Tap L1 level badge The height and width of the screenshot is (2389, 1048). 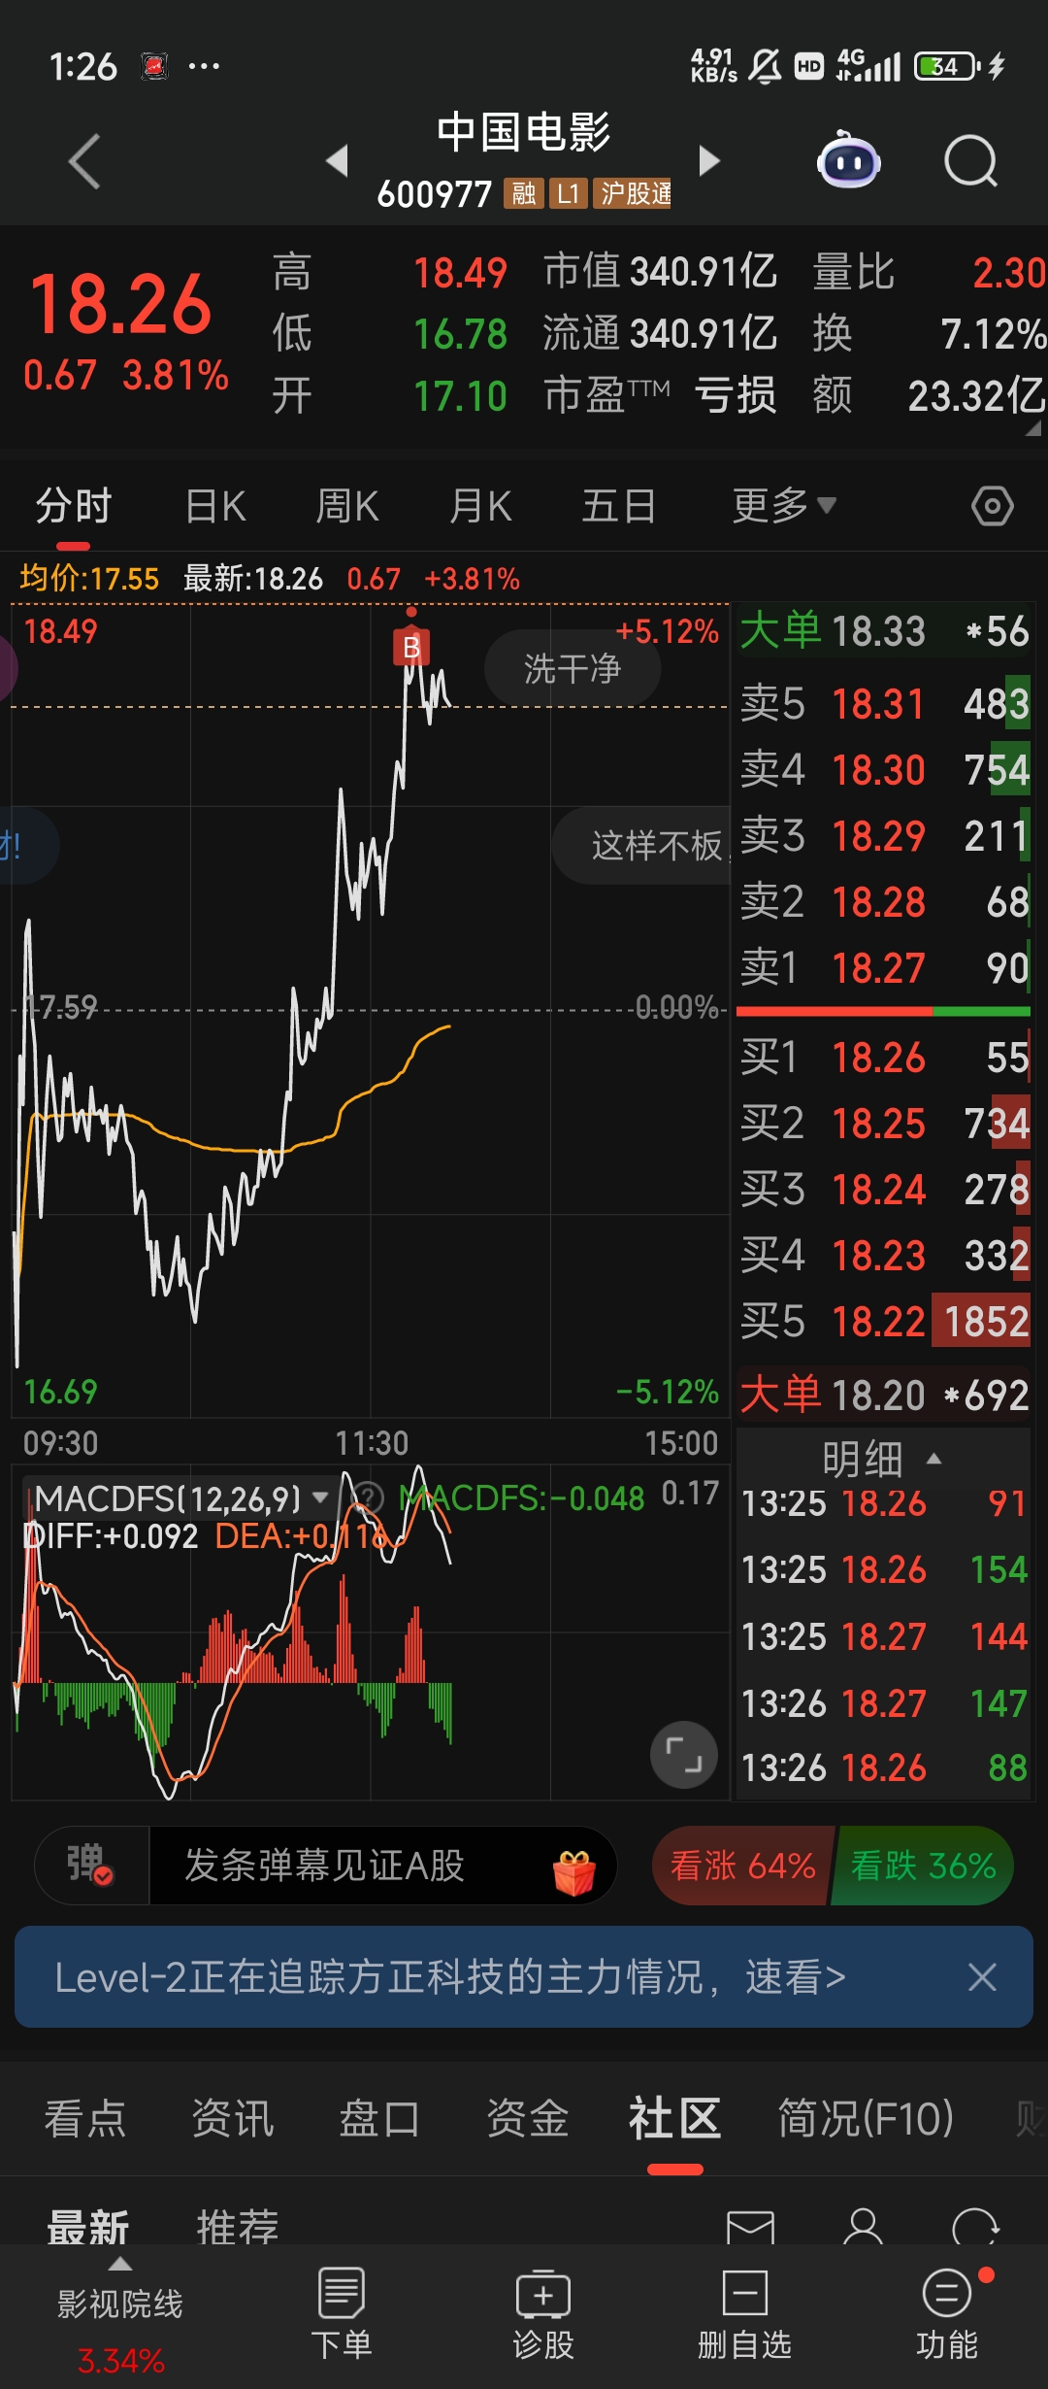tap(569, 193)
